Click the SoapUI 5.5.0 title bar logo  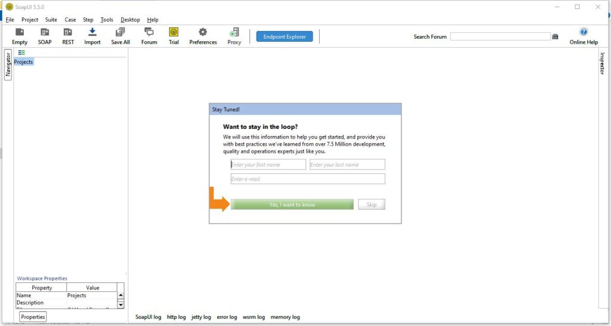[10, 7]
